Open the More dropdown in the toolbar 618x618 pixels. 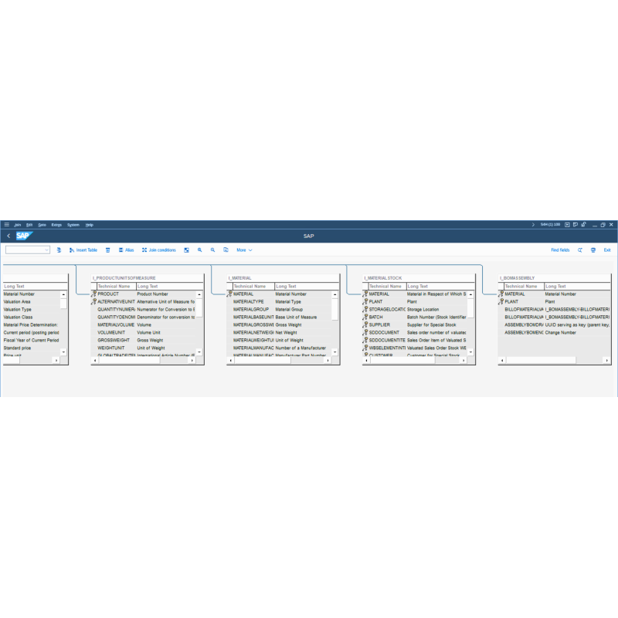245,250
